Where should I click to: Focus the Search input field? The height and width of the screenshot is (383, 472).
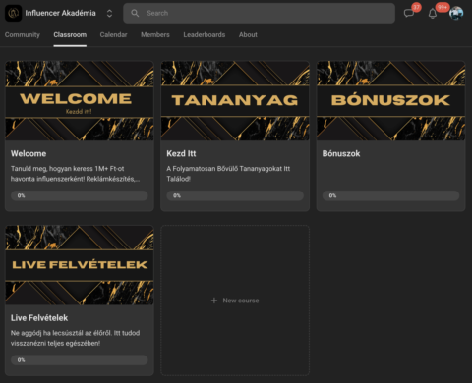point(259,13)
